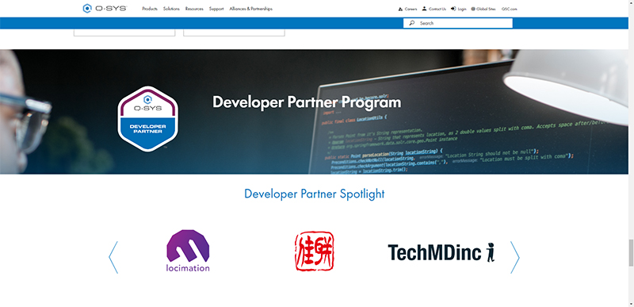Click the Q-SYS logo in header
634x307 pixels.
coord(105,9)
